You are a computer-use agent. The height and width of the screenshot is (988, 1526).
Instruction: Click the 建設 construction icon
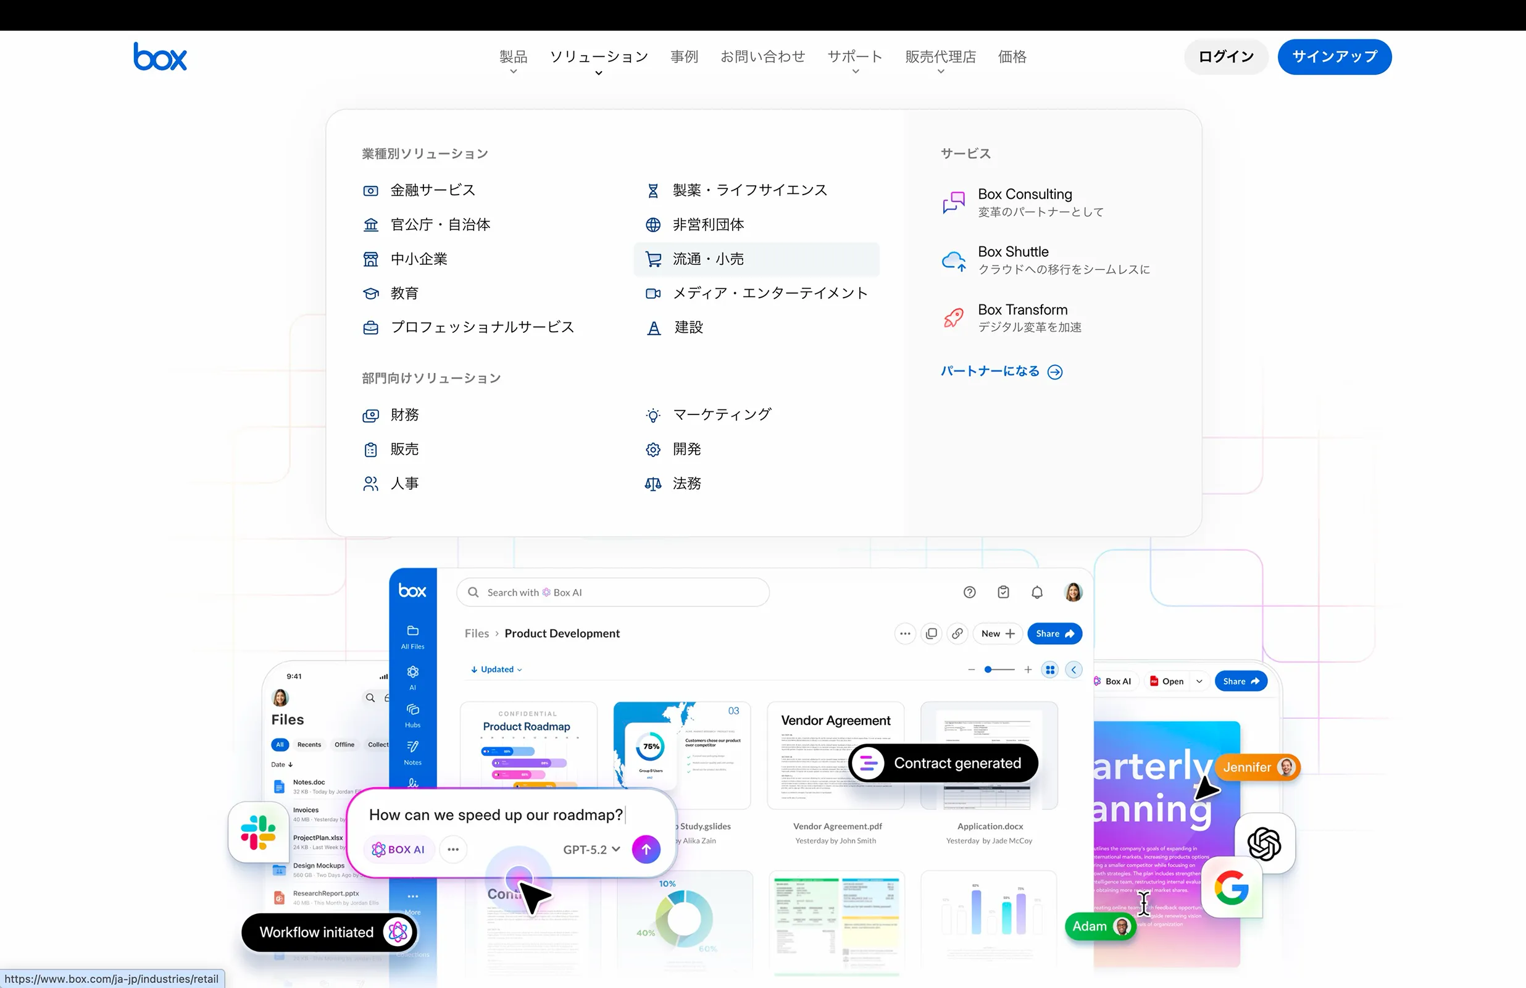[x=653, y=328]
